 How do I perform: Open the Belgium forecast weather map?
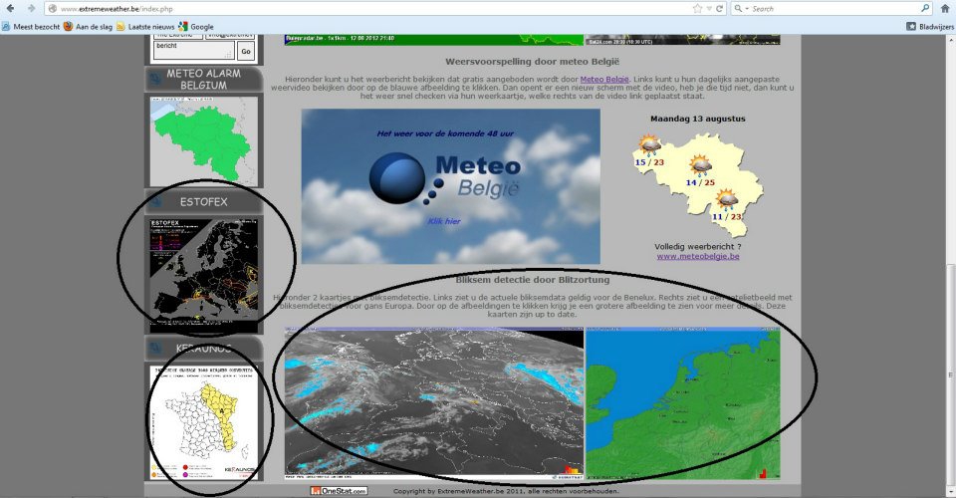[x=698, y=184]
